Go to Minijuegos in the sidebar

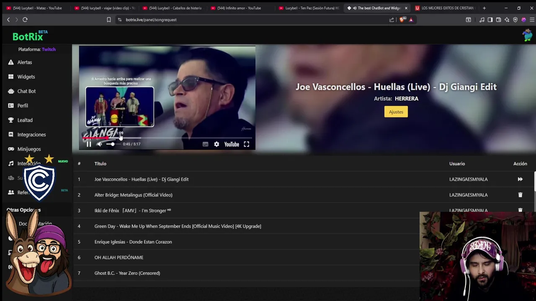(29, 149)
